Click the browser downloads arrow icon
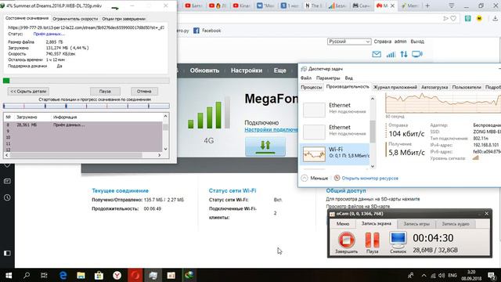The height and width of the screenshot is (282, 501). click(x=495, y=19)
